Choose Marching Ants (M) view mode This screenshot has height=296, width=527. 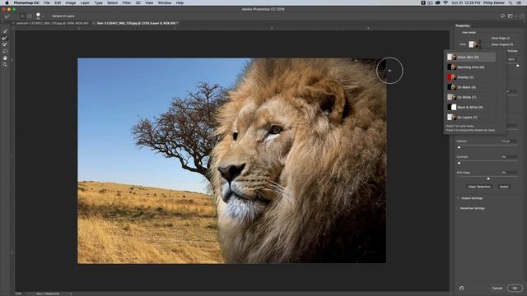(471, 67)
